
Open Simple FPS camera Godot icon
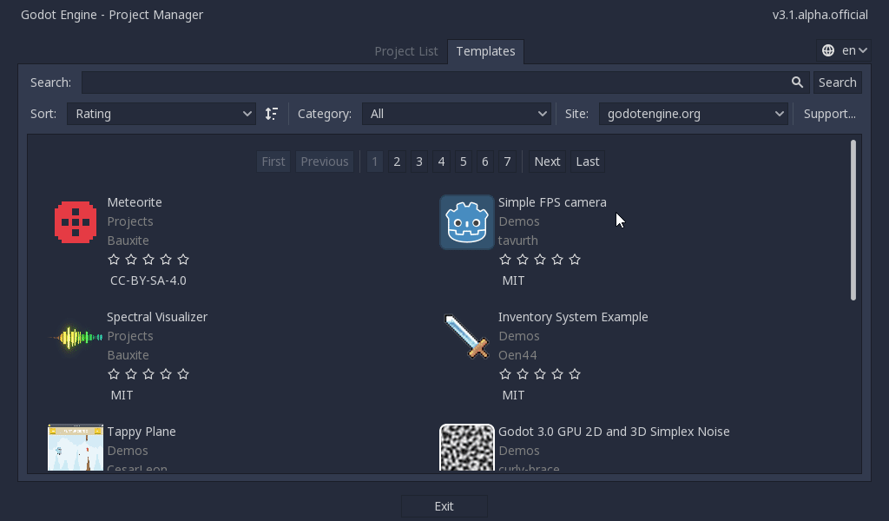tap(466, 222)
